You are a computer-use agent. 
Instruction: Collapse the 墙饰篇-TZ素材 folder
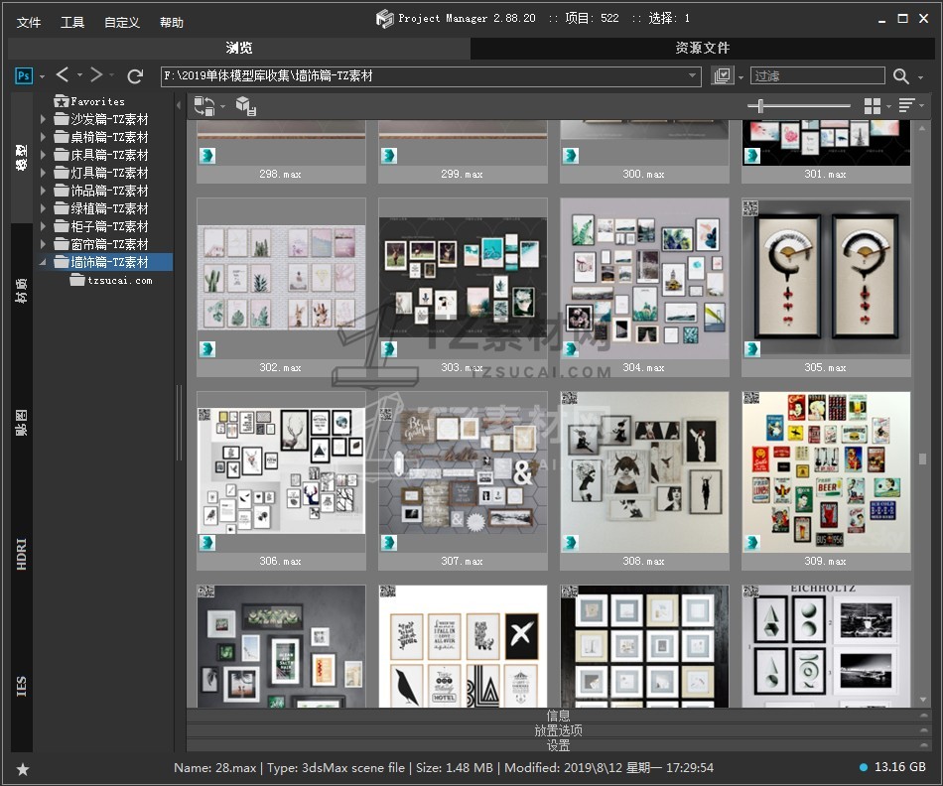[x=43, y=263]
